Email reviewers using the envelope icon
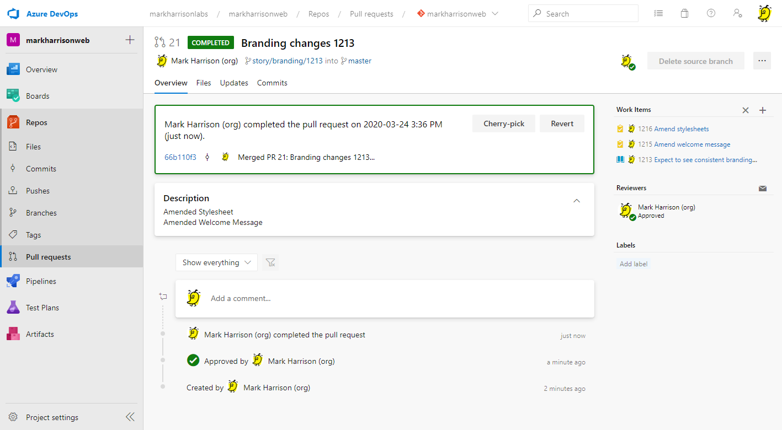Screen dimensions: 782x430 [763, 189]
